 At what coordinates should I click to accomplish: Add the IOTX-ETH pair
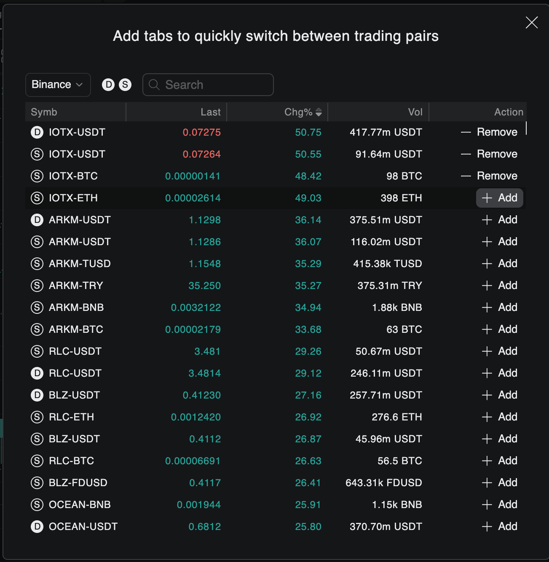click(x=499, y=198)
